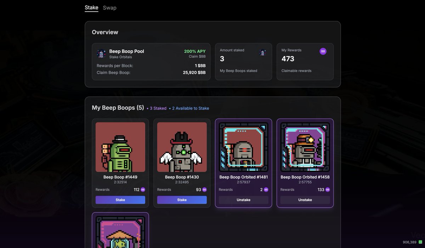Screen dimensions: 425x248
Task: Click the '2:32495' identifier
Action: point(182,182)
